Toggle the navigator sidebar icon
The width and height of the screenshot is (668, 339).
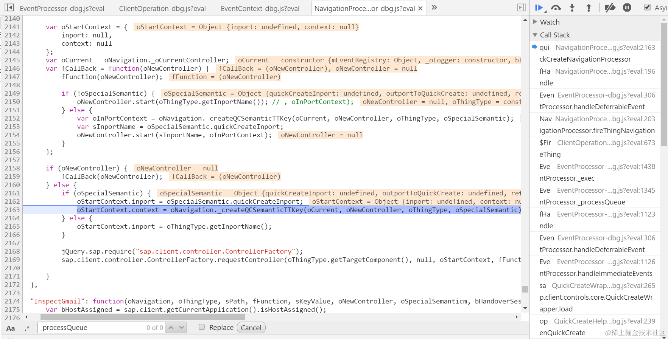pyautogui.click(x=9, y=8)
